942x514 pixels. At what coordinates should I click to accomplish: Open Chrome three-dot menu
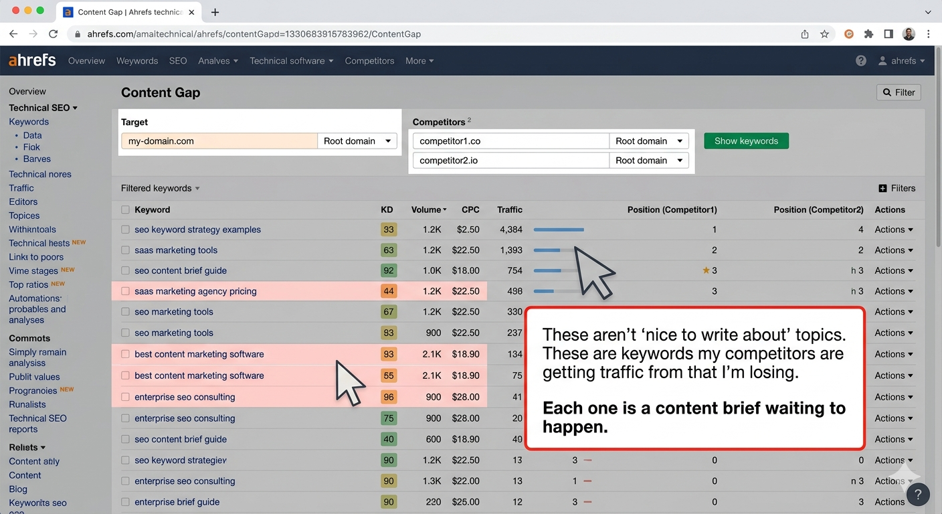(929, 34)
